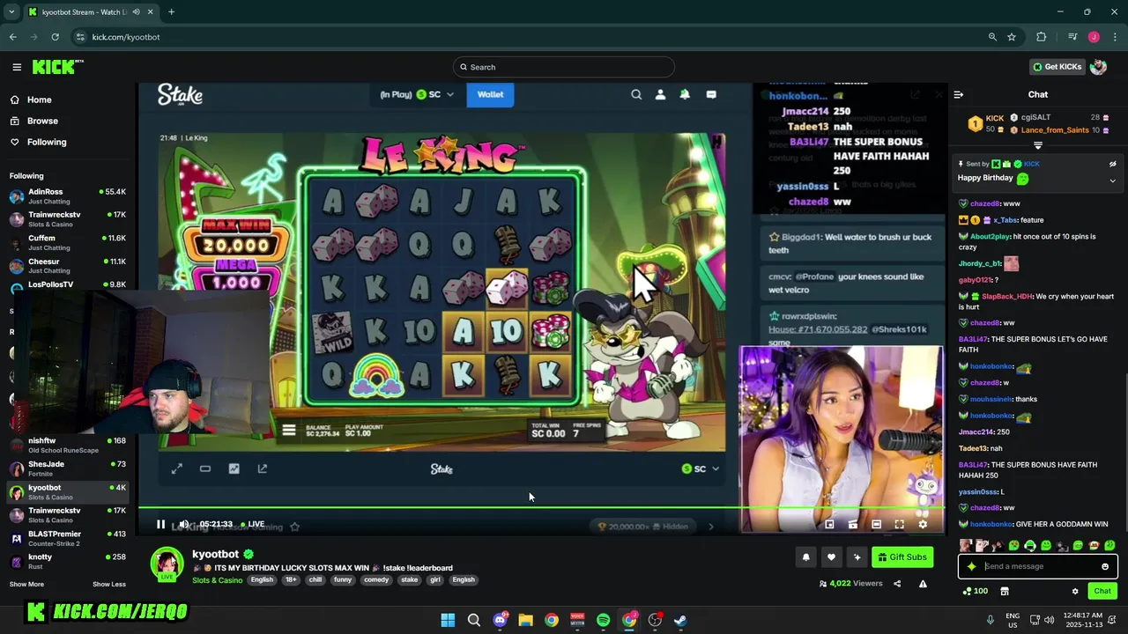
Task: Click Show Less in sidebar
Action: coord(109,584)
